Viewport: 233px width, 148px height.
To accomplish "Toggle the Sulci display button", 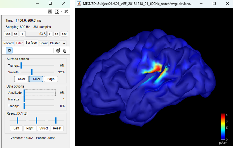I will 36,79.
